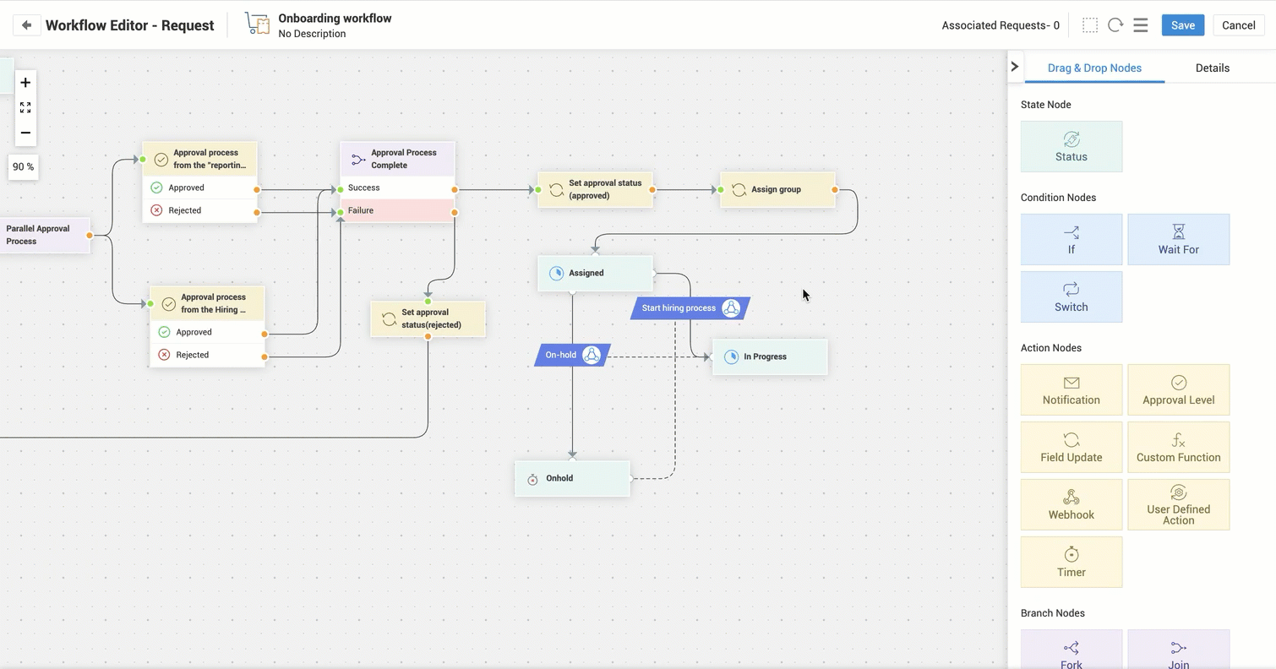1276x669 pixels.
Task: Select the Switch condition node
Action: pyautogui.click(x=1072, y=296)
